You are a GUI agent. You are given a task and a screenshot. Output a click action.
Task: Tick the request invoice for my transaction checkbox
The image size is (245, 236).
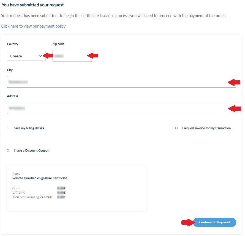click(176, 128)
